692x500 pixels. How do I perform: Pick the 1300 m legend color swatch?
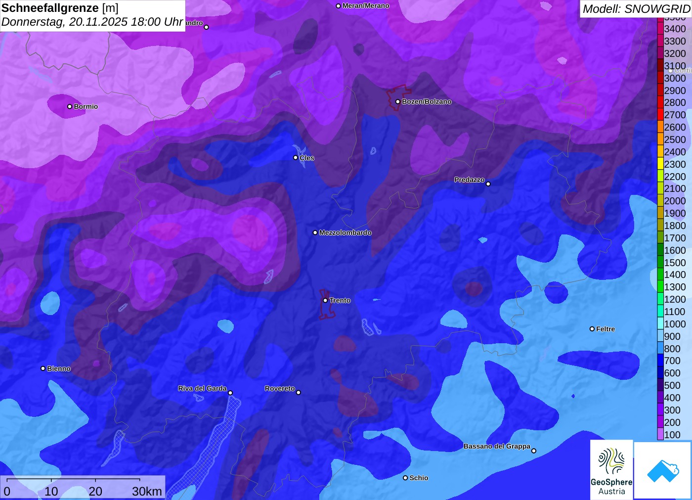click(660, 287)
